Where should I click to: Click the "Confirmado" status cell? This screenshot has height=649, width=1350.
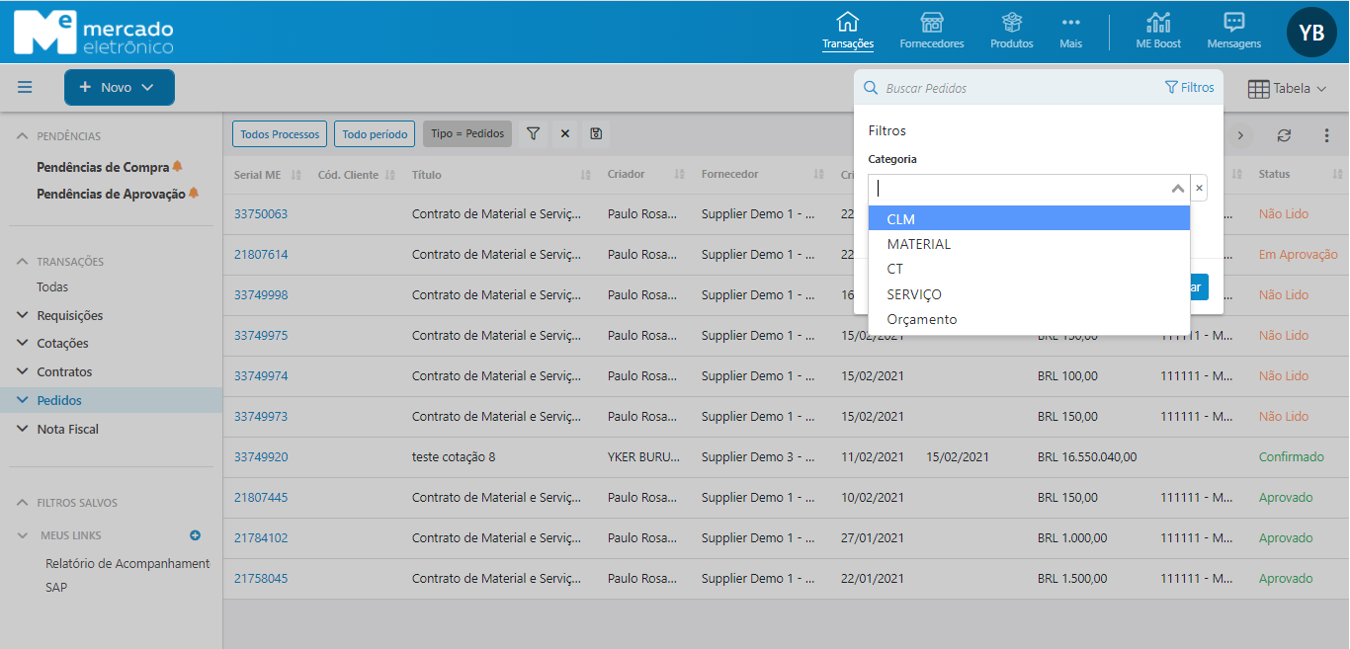coord(1292,457)
